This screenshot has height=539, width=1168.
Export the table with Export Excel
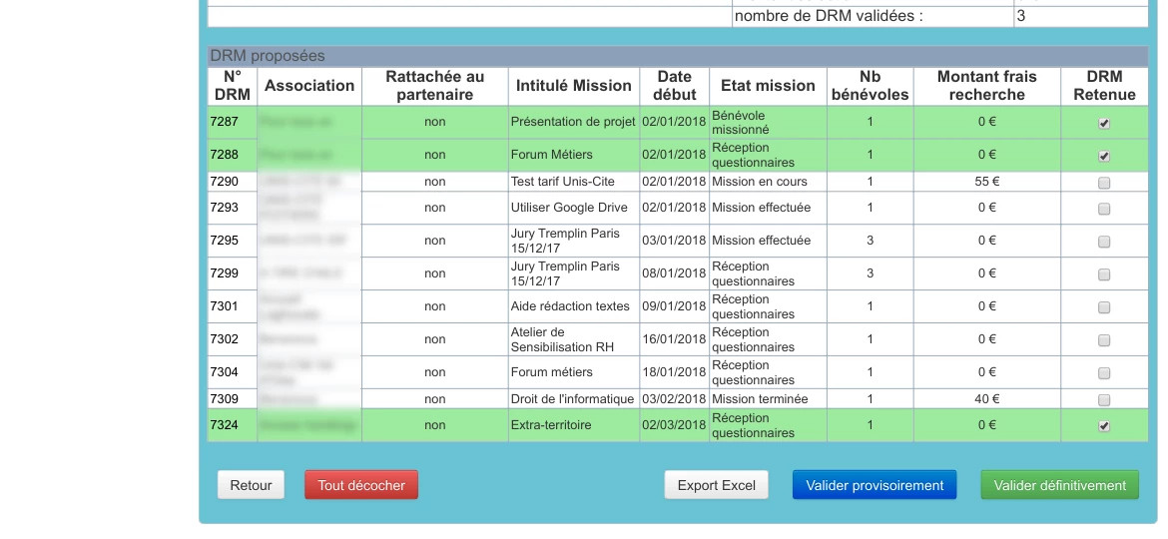tap(716, 486)
